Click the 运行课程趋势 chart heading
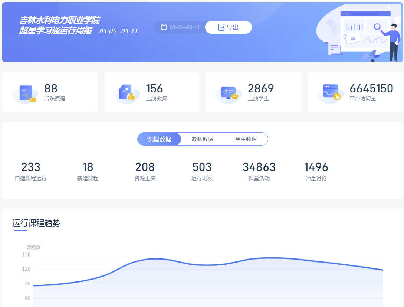Image resolution: width=404 pixels, height=307 pixels. (x=36, y=223)
